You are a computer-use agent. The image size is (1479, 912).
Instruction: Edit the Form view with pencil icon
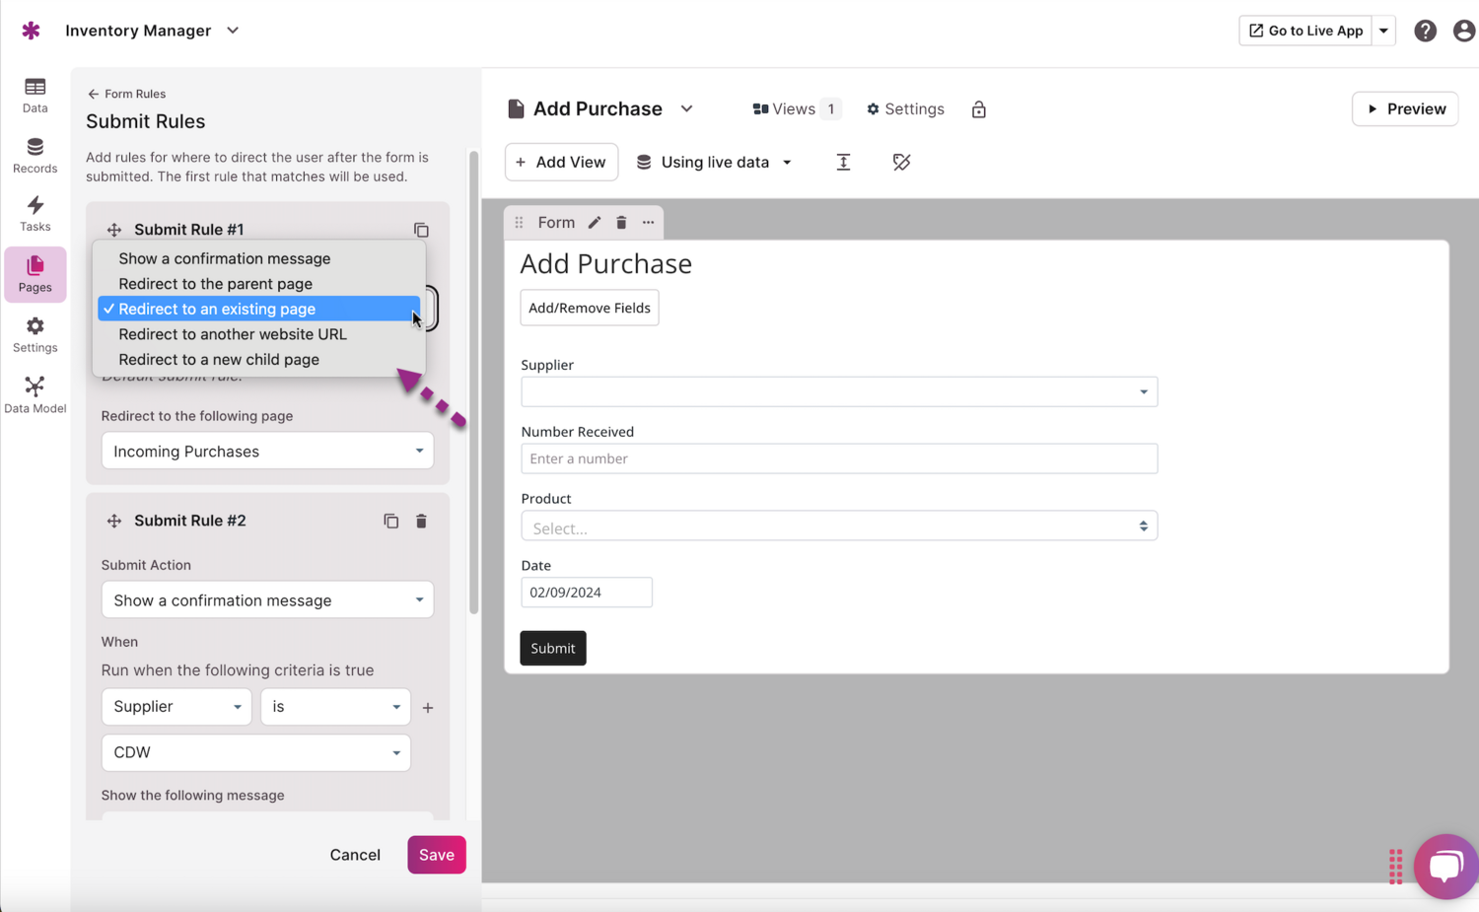pos(595,223)
